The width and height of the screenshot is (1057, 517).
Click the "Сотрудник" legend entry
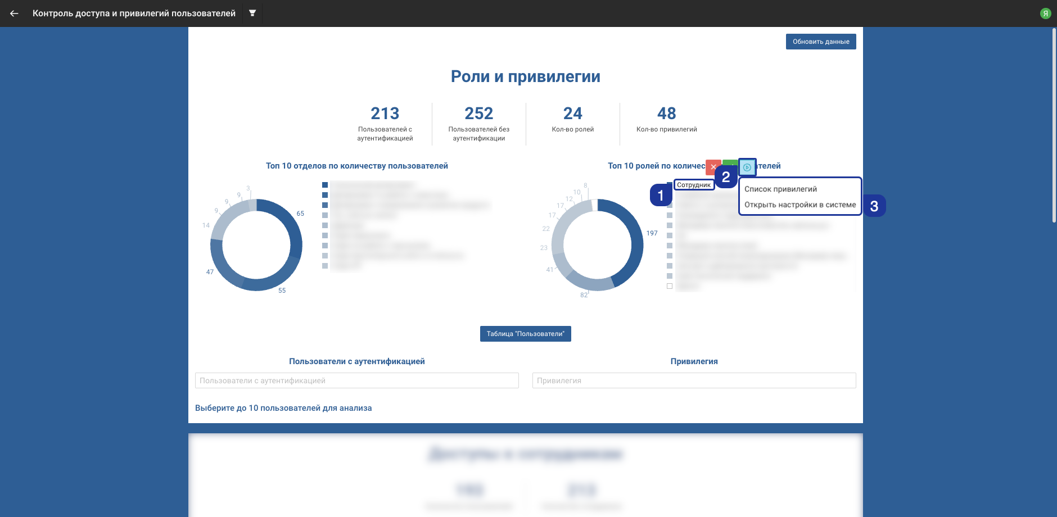click(x=694, y=185)
